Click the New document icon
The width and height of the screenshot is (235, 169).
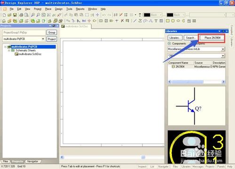(x=4, y=15)
